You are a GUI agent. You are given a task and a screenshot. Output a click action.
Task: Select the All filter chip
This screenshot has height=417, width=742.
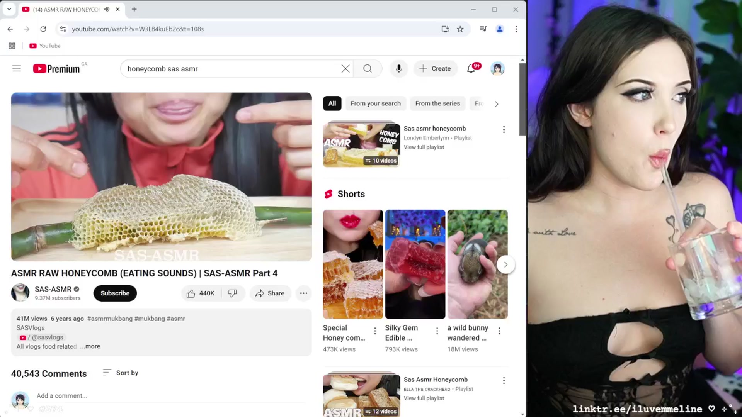click(x=332, y=103)
